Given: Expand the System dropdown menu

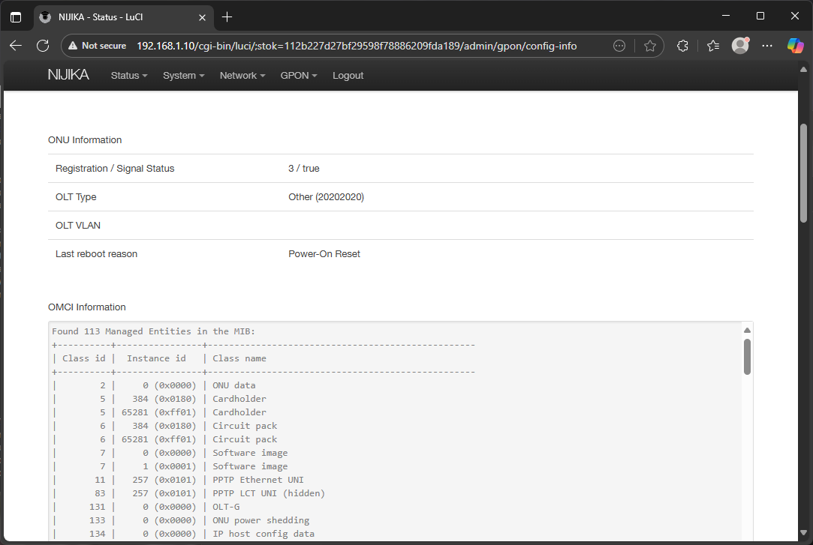Looking at the screenshot, I should tap(184, 76).
